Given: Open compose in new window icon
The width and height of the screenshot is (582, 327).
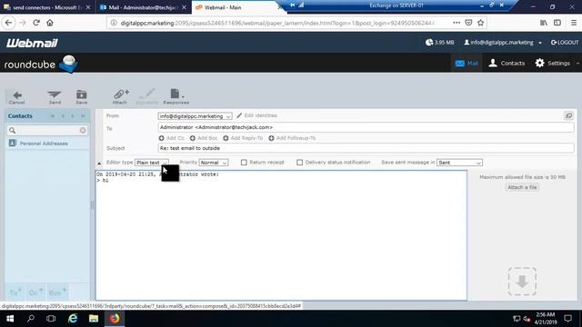Looking at the screenshot, I should click(x=568, y=115).
